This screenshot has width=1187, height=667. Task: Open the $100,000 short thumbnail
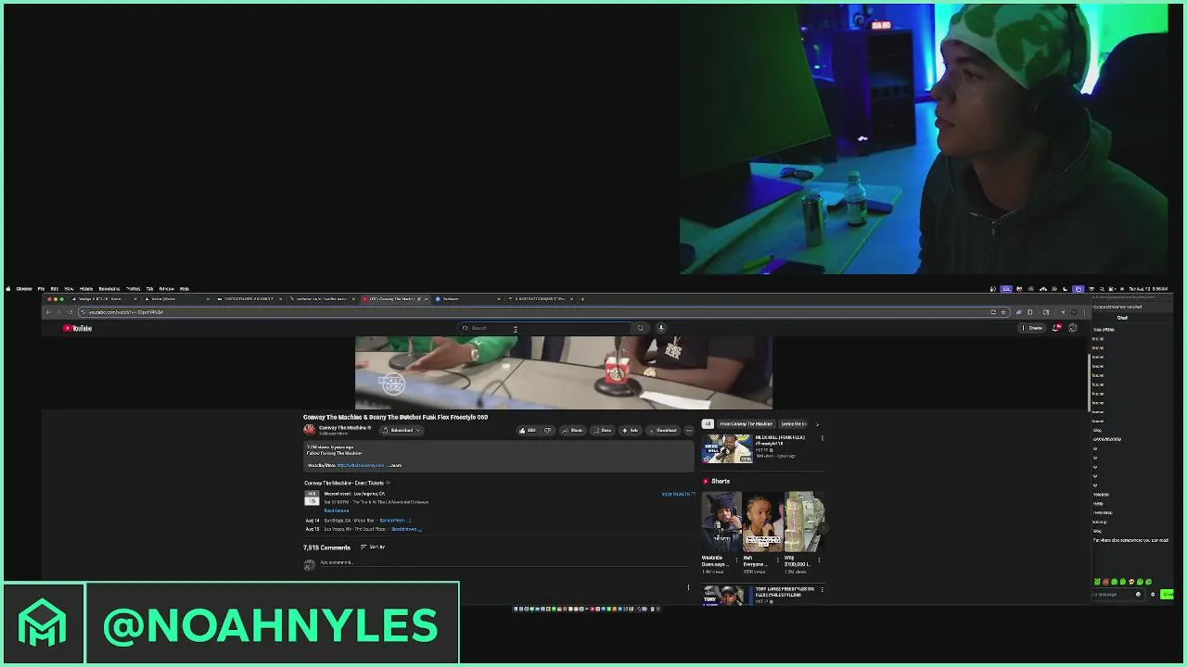(x=804, y=522)
